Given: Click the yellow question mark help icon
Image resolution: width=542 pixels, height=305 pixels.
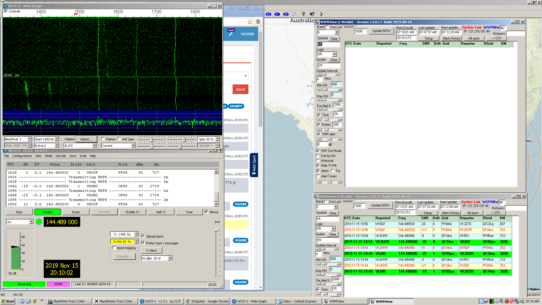Looking at the screenshot, I should coord(303,14).
